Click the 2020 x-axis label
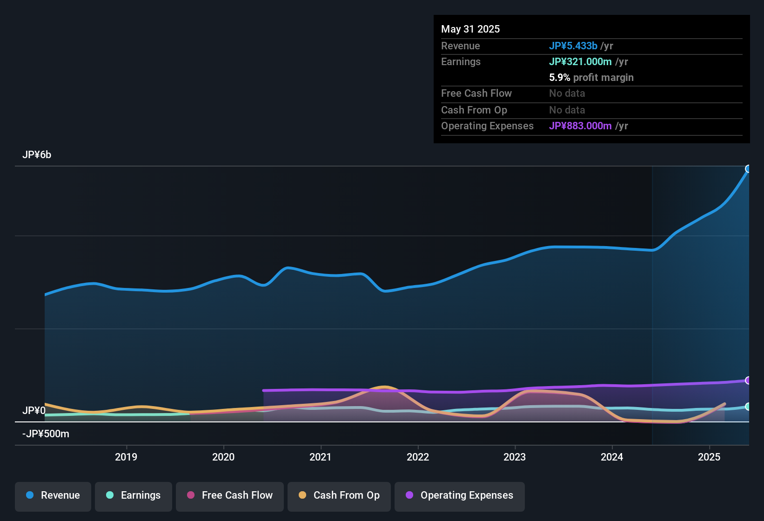764x521 pixels. [223, 457]
